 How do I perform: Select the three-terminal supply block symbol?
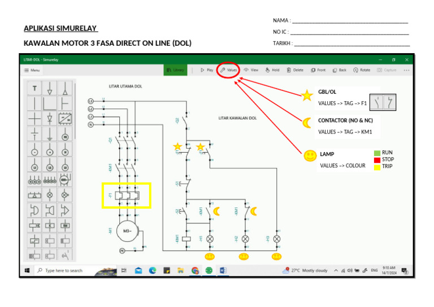click(x=34, y=180)
